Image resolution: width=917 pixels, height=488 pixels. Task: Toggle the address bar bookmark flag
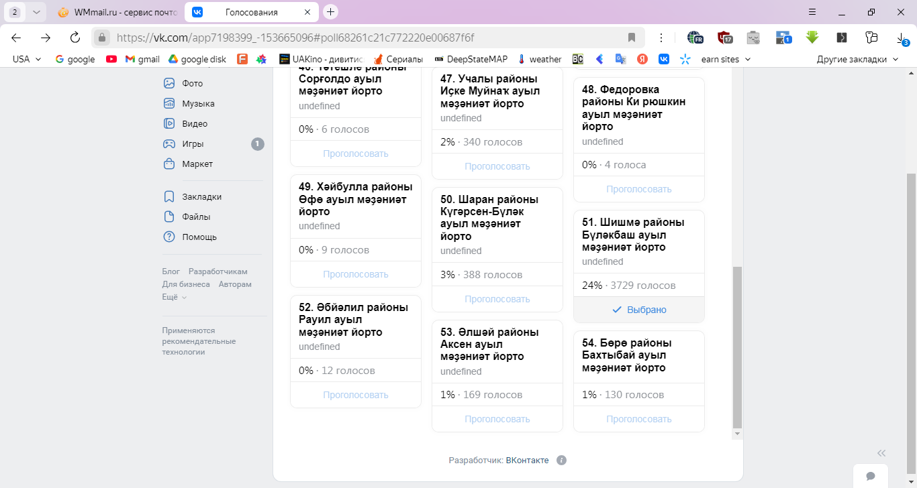[631, 38]
